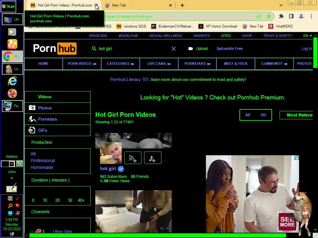The image size is (318, 238).
Task: Click Log In
Action: (x=307, y=49)
